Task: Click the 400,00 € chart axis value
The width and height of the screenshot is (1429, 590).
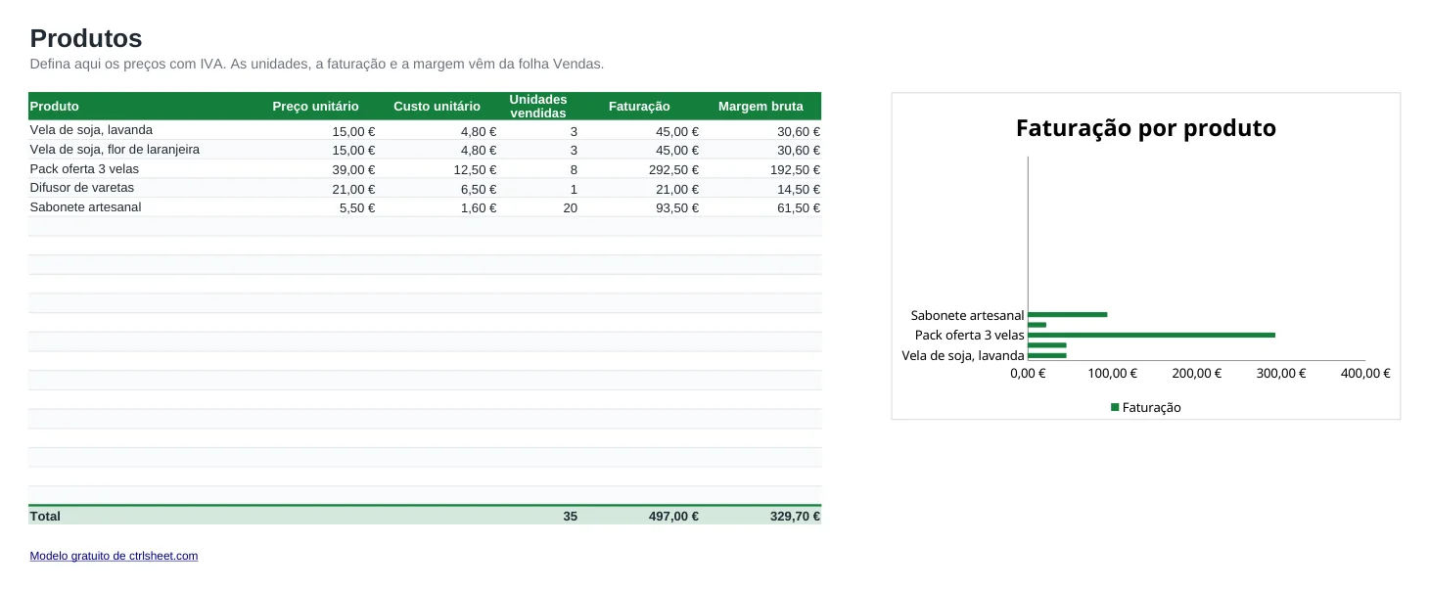Action: pos(1365,373)
